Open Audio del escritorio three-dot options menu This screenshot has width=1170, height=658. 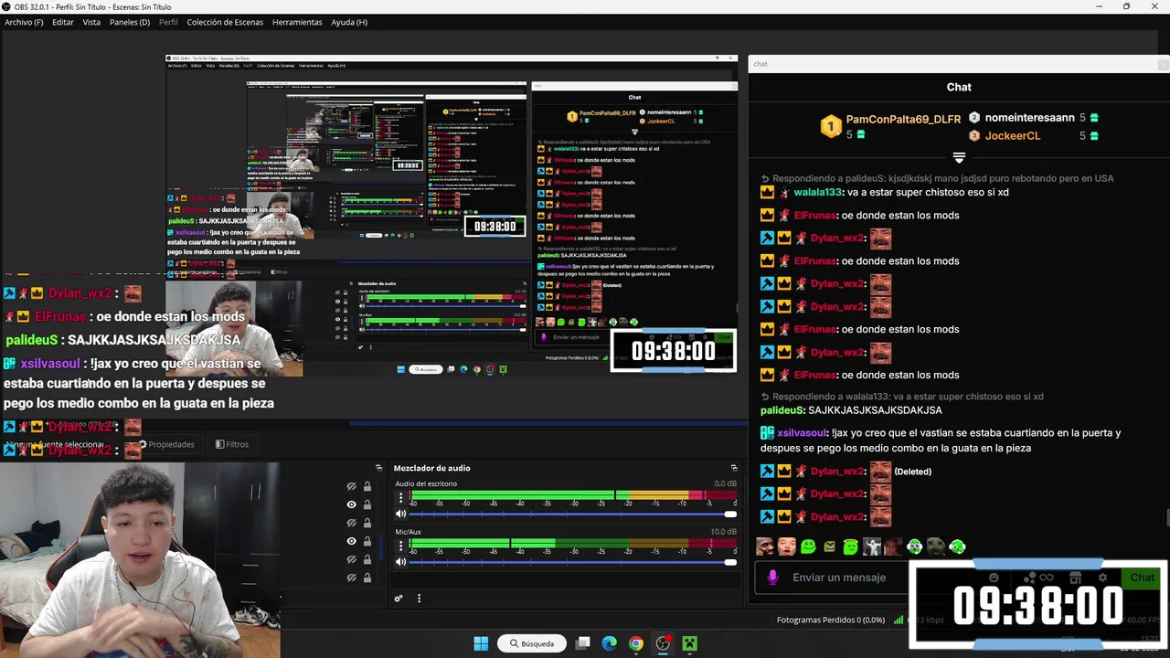click(400, 498)
